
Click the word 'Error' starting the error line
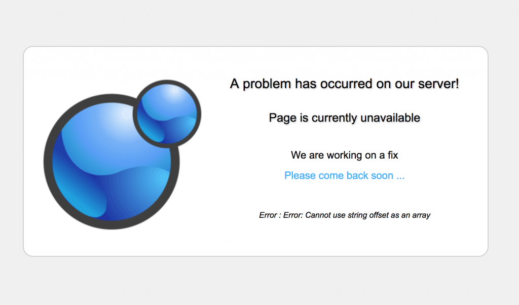(268, 215)
